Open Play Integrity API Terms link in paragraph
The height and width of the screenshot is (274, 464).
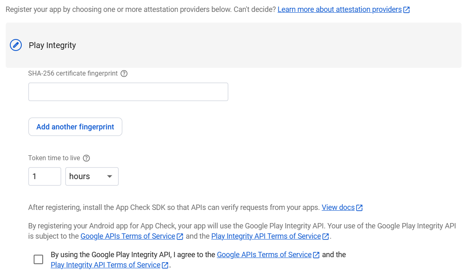pos(266,236)
